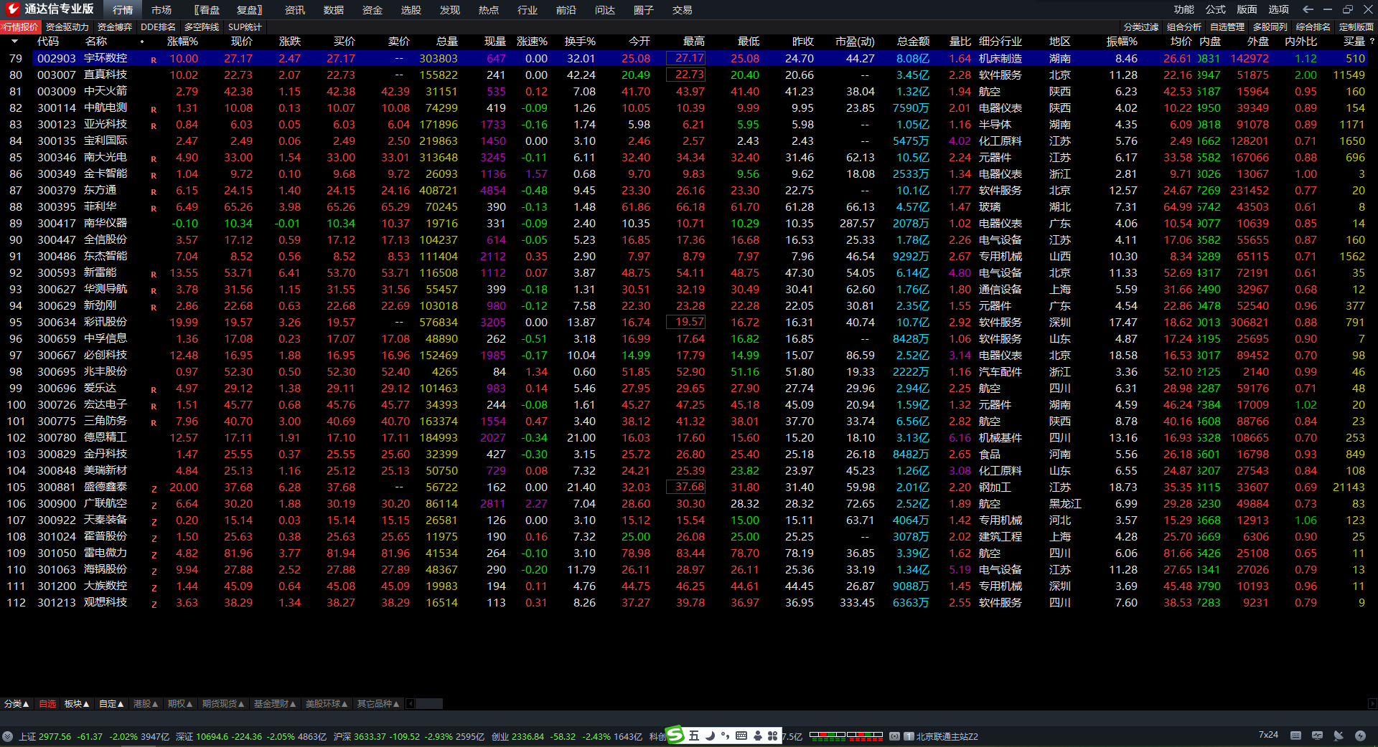Viewport: 1378px width, 747px height.
Task: Sort by the 涨幅% column header
Action: click(x=182, y=42)
